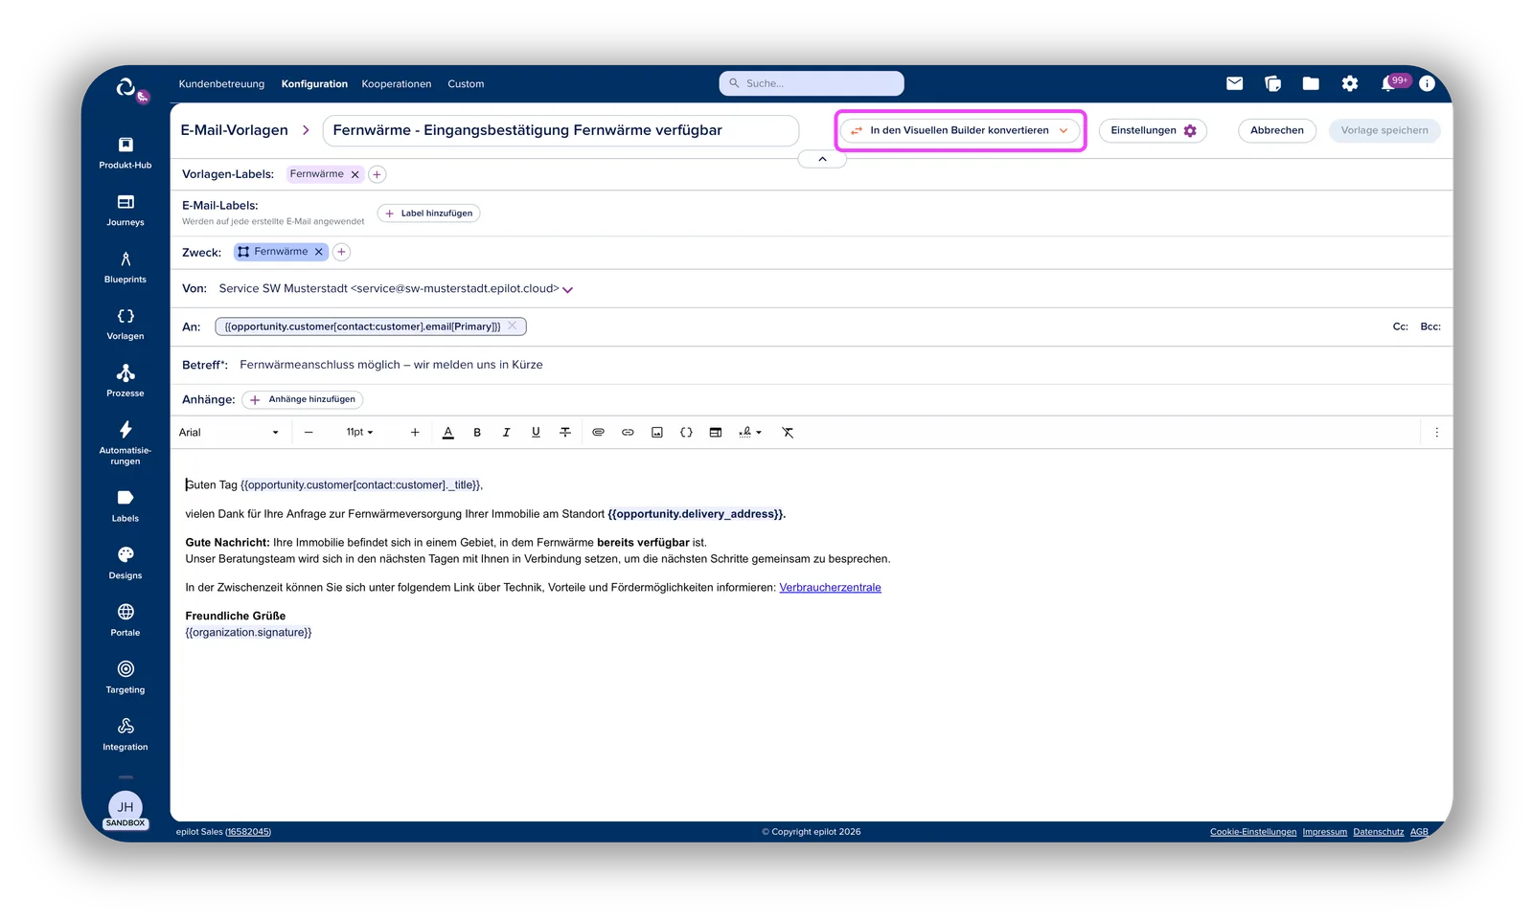Underline the selected text
This screenshot has height=921, width=1533.
(536, 433)
